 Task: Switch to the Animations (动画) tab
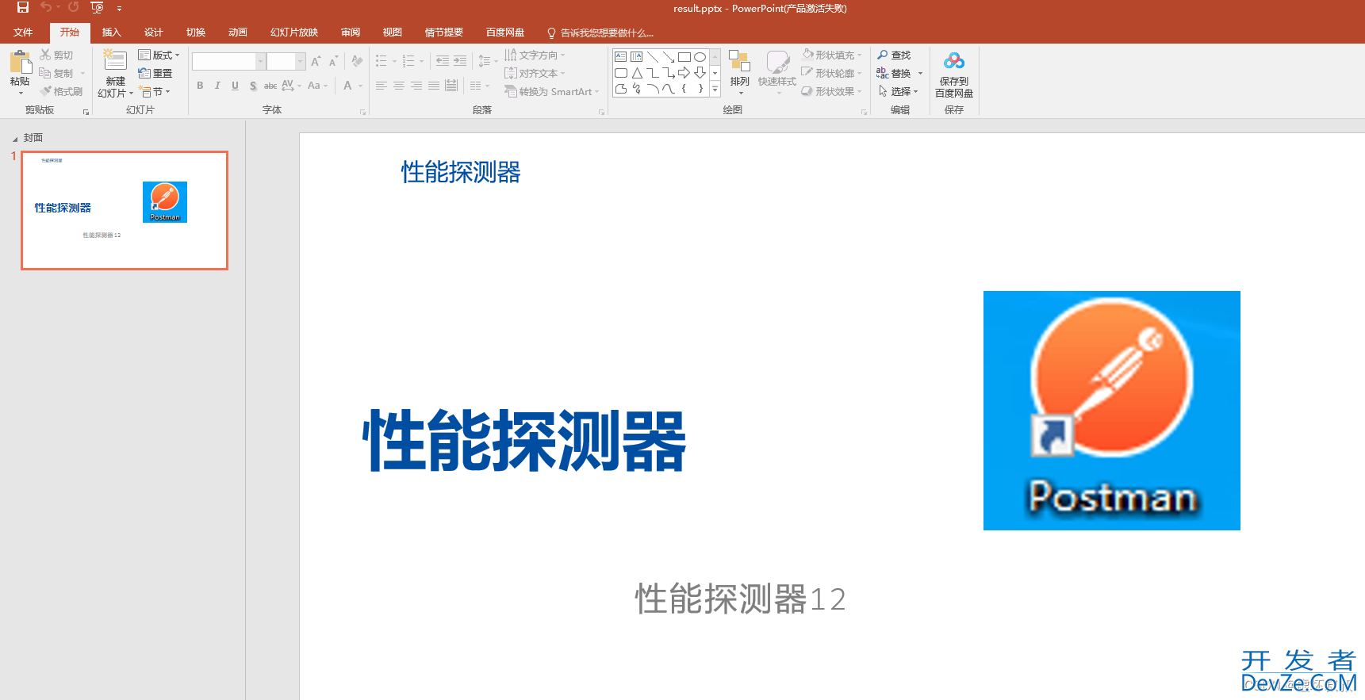click(238, 33)
